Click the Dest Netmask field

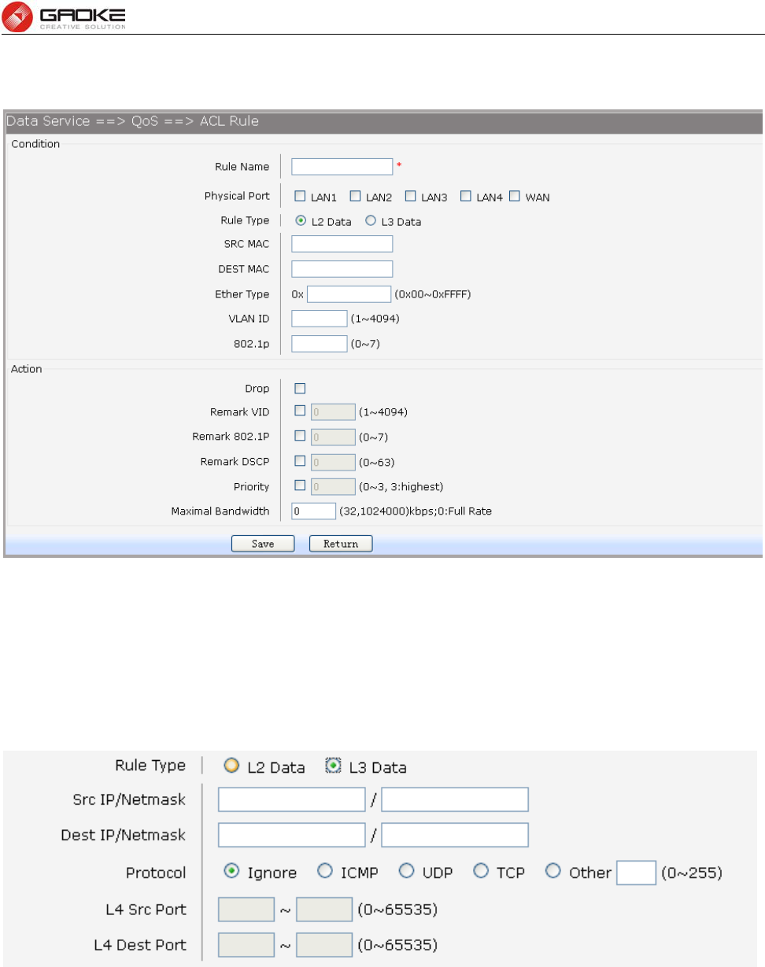coord(455,835)
